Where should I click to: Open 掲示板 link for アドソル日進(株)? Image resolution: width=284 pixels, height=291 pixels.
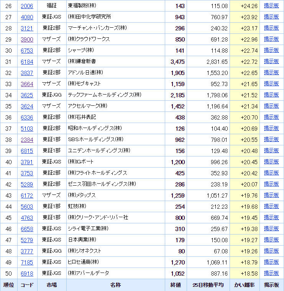click(x=271, y=73)
